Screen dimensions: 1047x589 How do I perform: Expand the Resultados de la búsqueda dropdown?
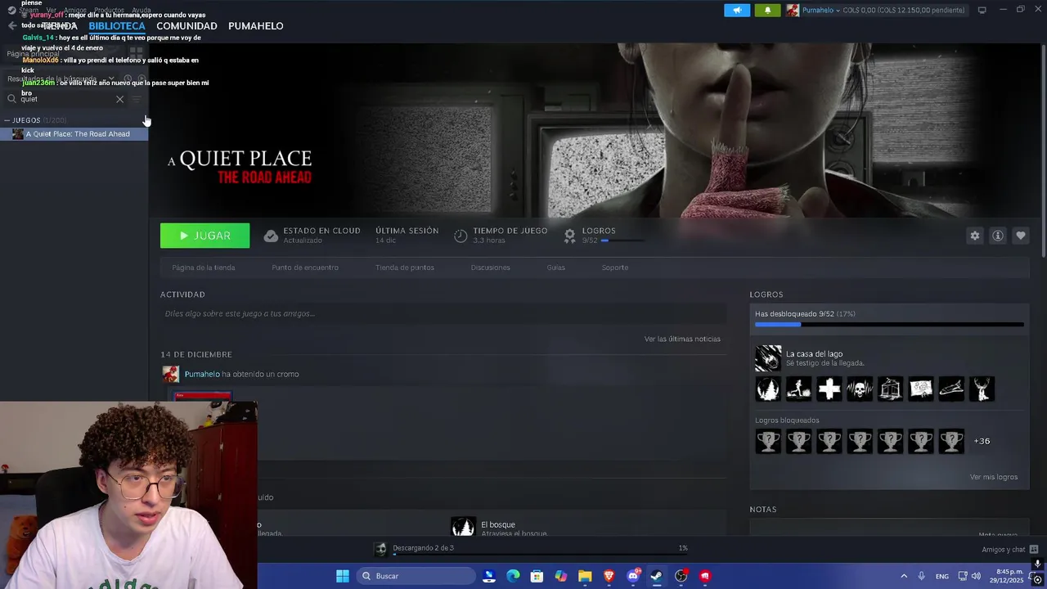[x=110, y=79]
